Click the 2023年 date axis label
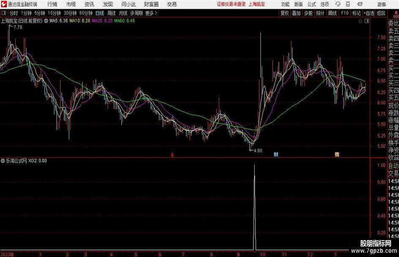 (x=7, y=254)
